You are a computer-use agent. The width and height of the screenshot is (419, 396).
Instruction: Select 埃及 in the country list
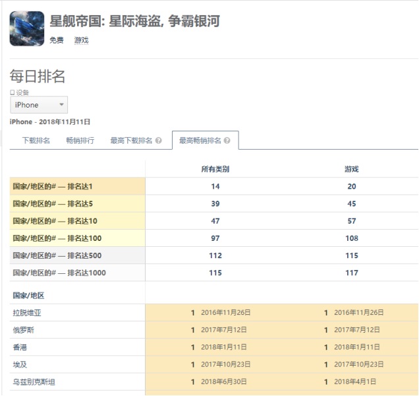[x=20, y=364]
